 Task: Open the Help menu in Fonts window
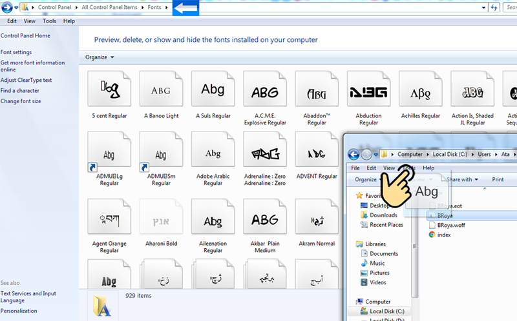pos(69,21)
